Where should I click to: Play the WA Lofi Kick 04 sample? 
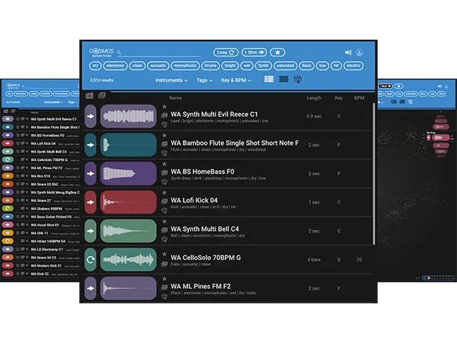(91, 202)
